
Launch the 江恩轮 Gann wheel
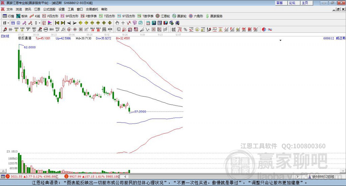pyautogui.click(x=163, y=16)
